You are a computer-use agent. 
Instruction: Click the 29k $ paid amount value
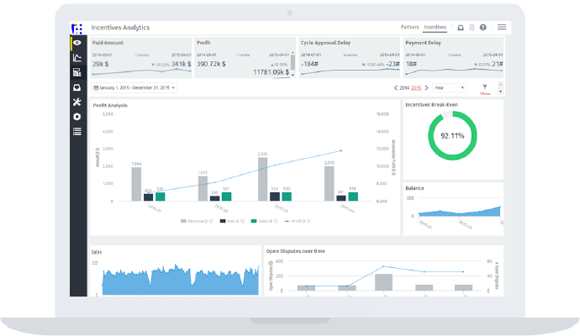click(x=100, y=65)
